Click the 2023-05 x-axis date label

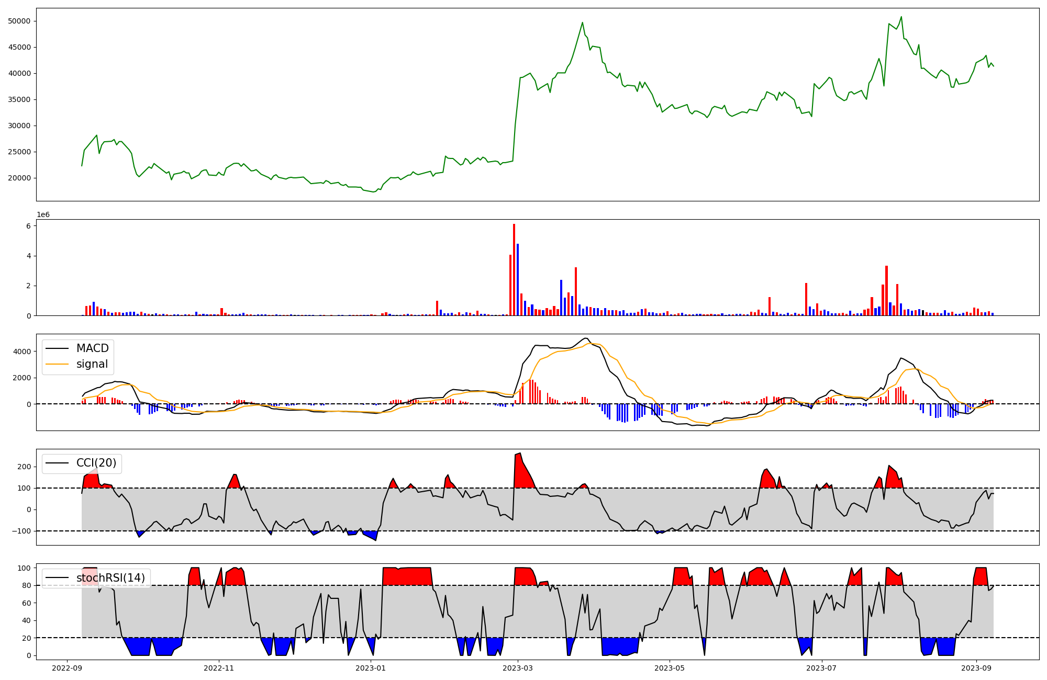point(670,668)
